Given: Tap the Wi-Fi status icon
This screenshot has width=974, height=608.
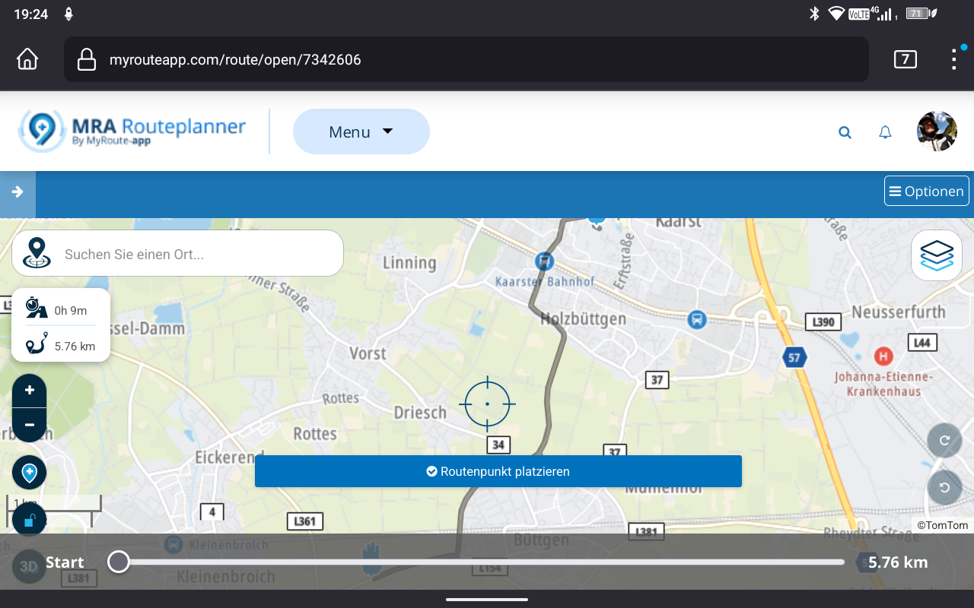Looking at the screenshot, I should (x=836, y=14).
